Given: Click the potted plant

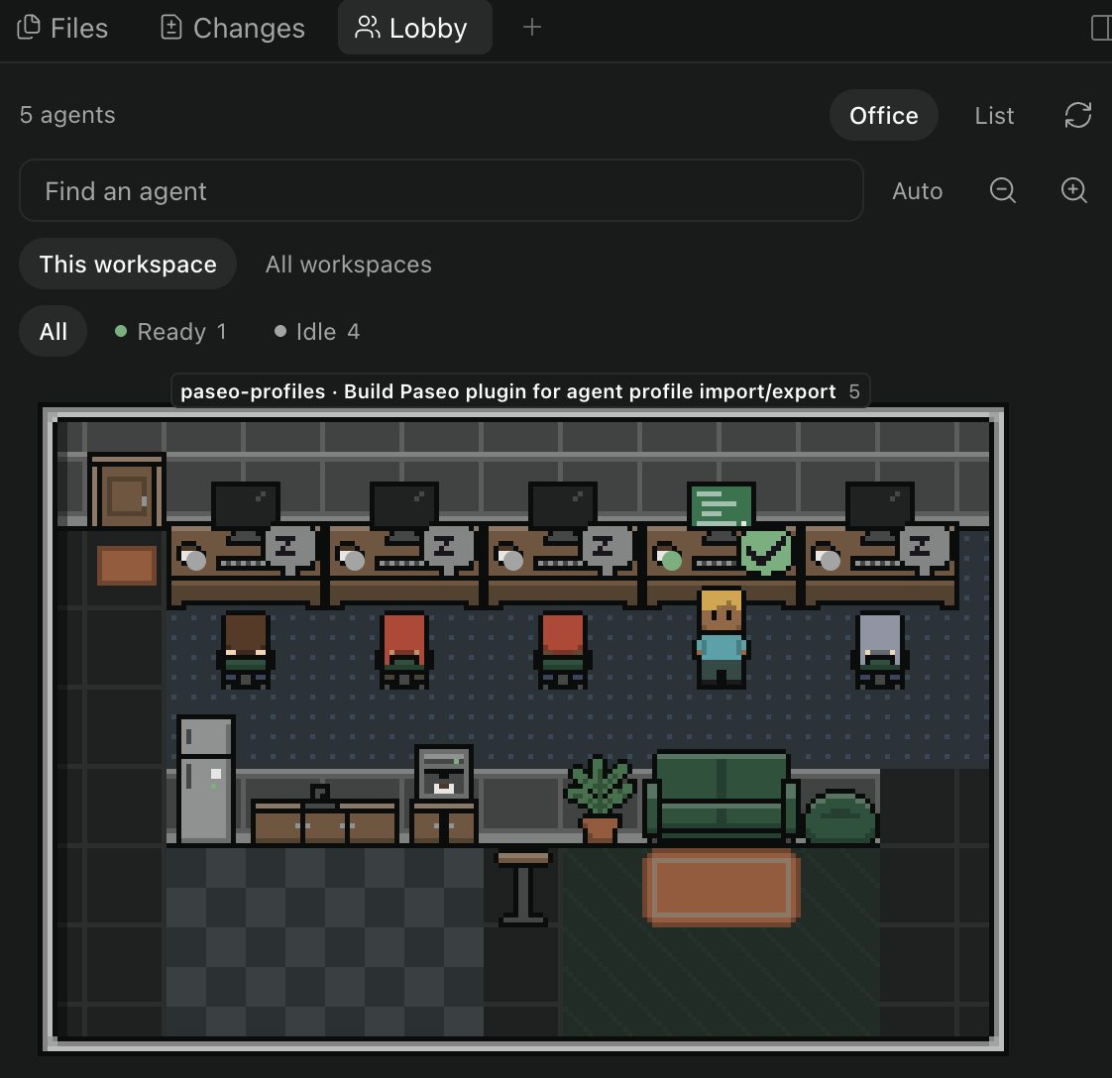Looking at the screenshot, I should [x=600, y=800].
